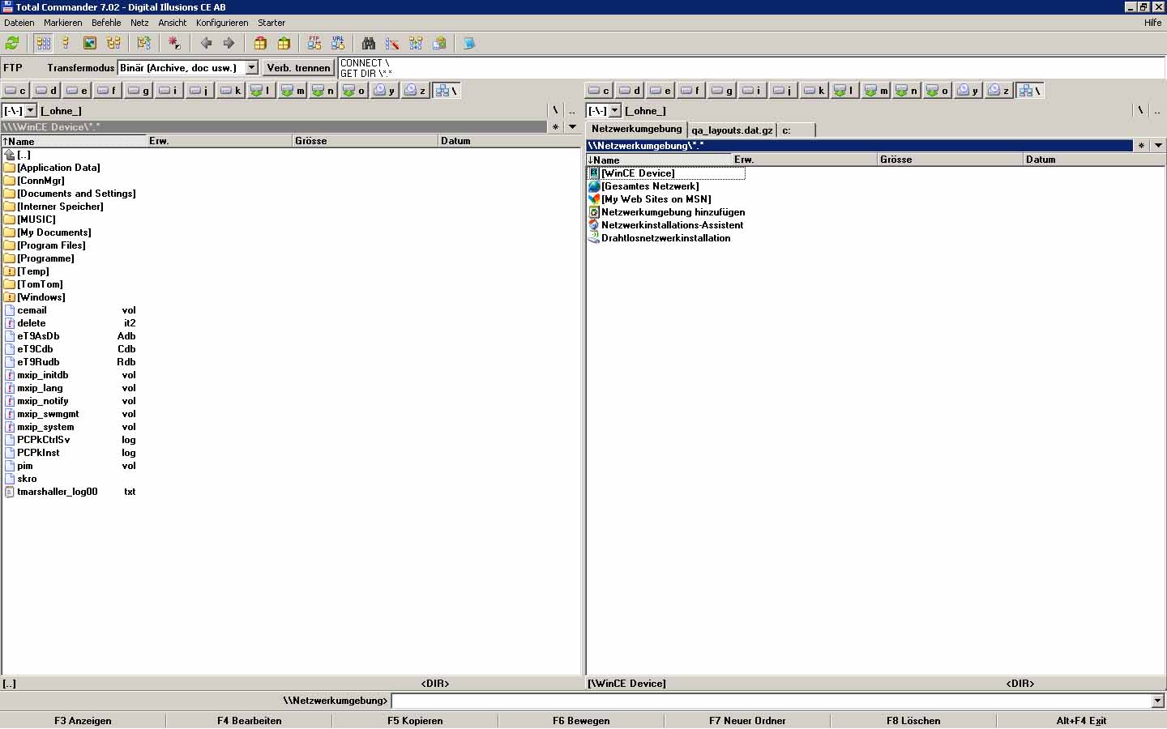1167x729 pixels.
Task: Select network neighborhood button in left drive bar
Action: pyautogui.click(x=447, y=90)
